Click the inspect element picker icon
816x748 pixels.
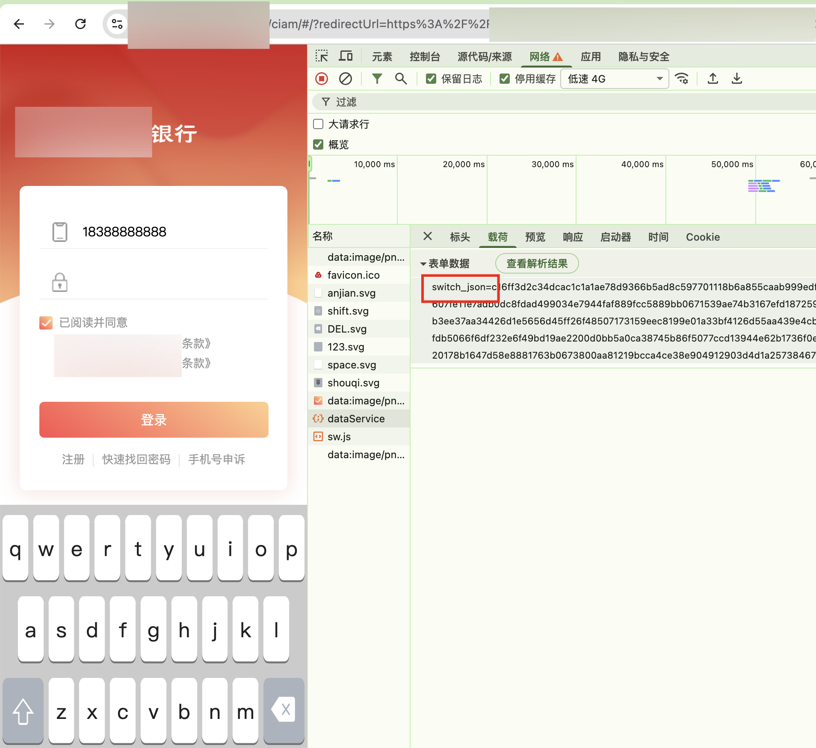tap(322, 56)
